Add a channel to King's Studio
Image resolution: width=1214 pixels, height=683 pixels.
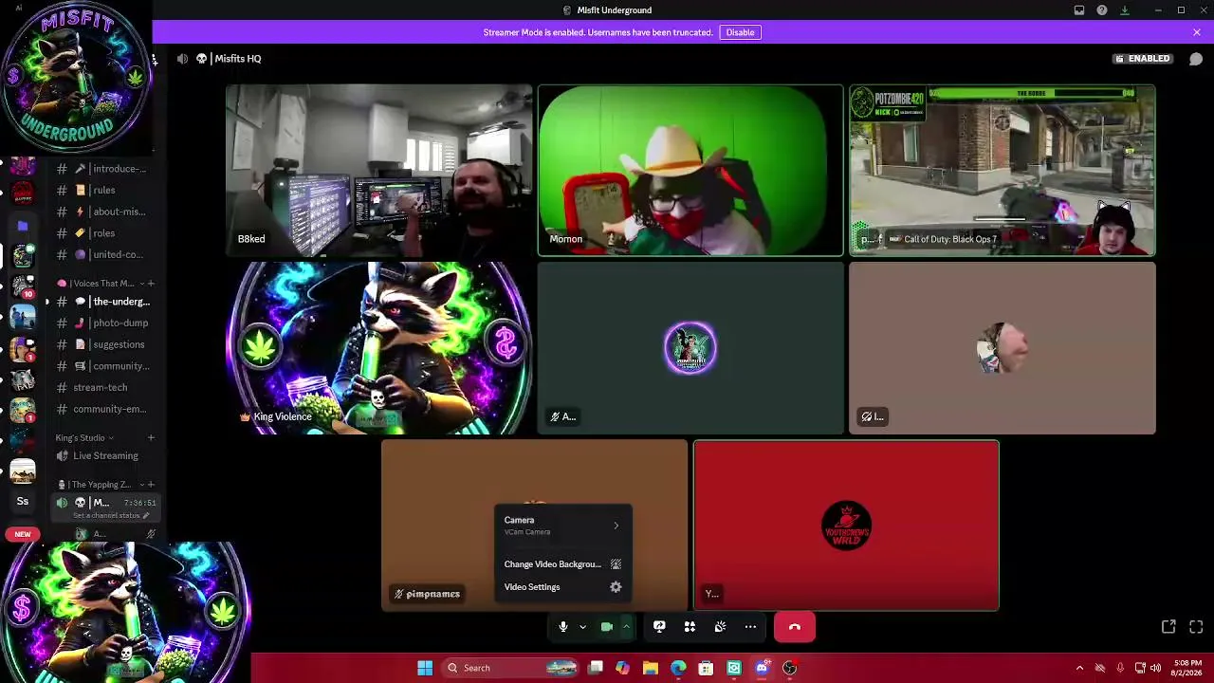pyautogui.click(x=151, y=438)
